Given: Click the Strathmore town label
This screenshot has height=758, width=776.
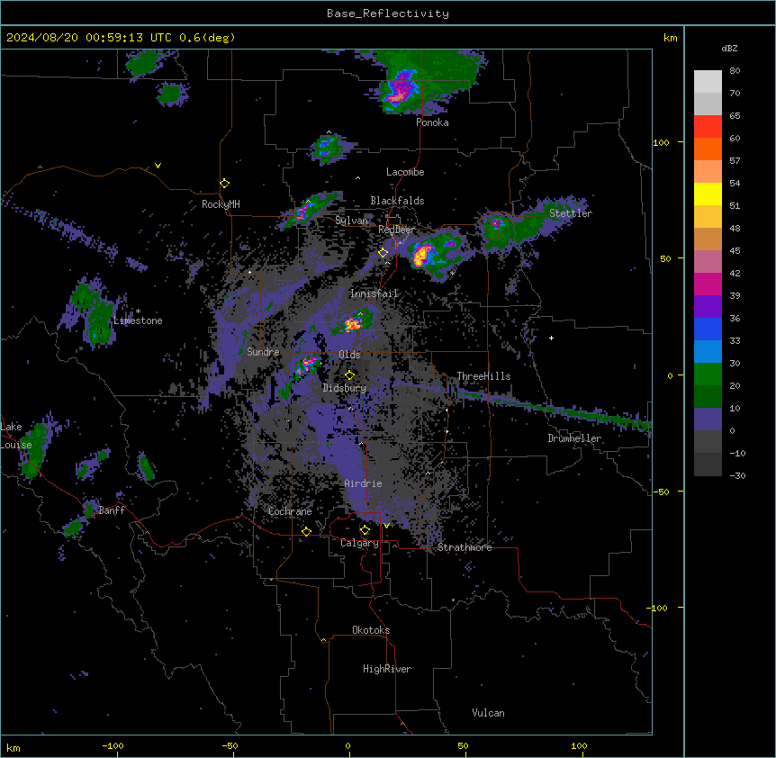Looking at the screenshot, I should (x=465, y=547).
